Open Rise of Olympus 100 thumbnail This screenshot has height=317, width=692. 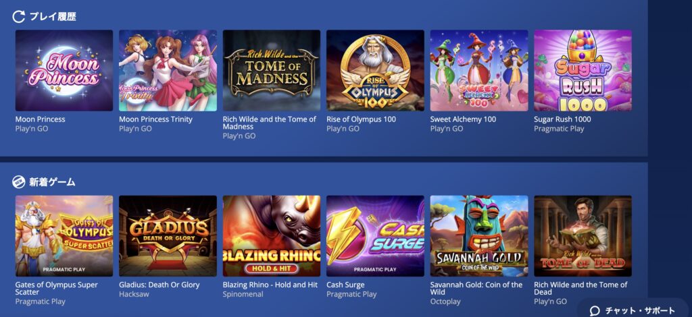(375, 70)
